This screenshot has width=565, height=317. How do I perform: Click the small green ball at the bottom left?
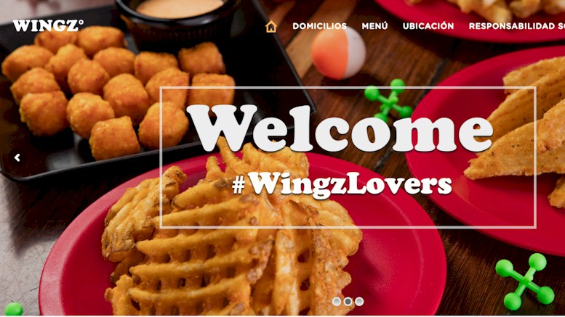pos(14,309)
